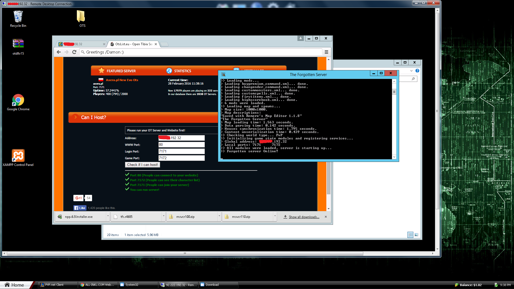Open the Chrome hamburger menu
The image size is (514, 289).
(x=326, y=52)
